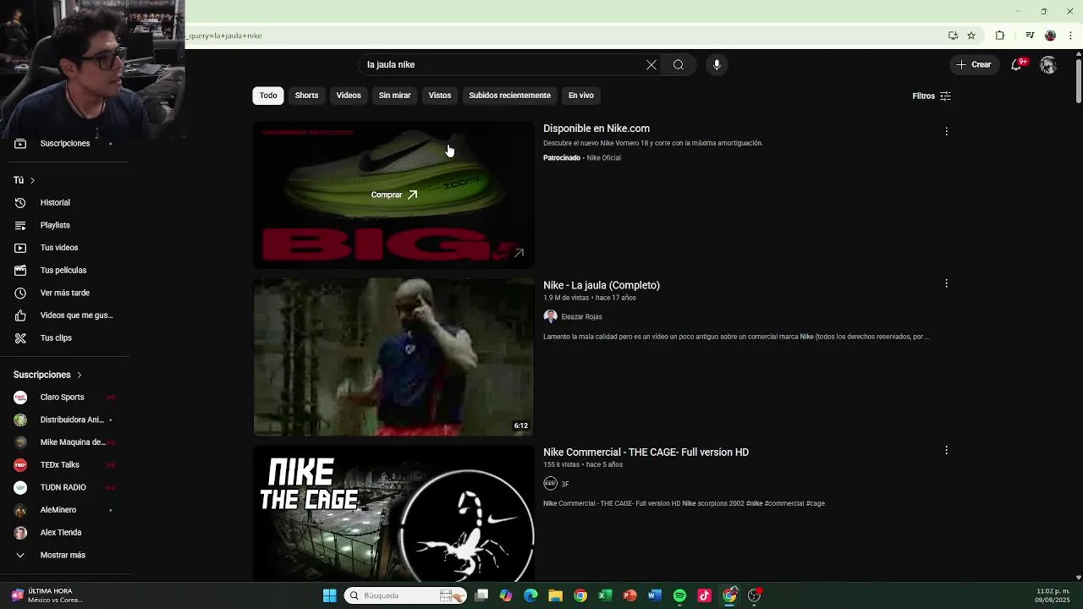Open more options for the Nike.com ad

click(x=946, y=131)
